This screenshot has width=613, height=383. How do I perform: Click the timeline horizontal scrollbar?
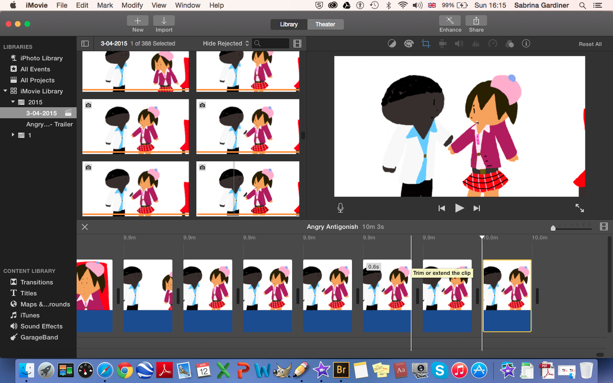point(600,354)
